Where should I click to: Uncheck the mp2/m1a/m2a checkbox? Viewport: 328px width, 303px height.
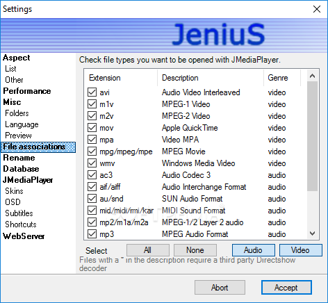(92, 222)
